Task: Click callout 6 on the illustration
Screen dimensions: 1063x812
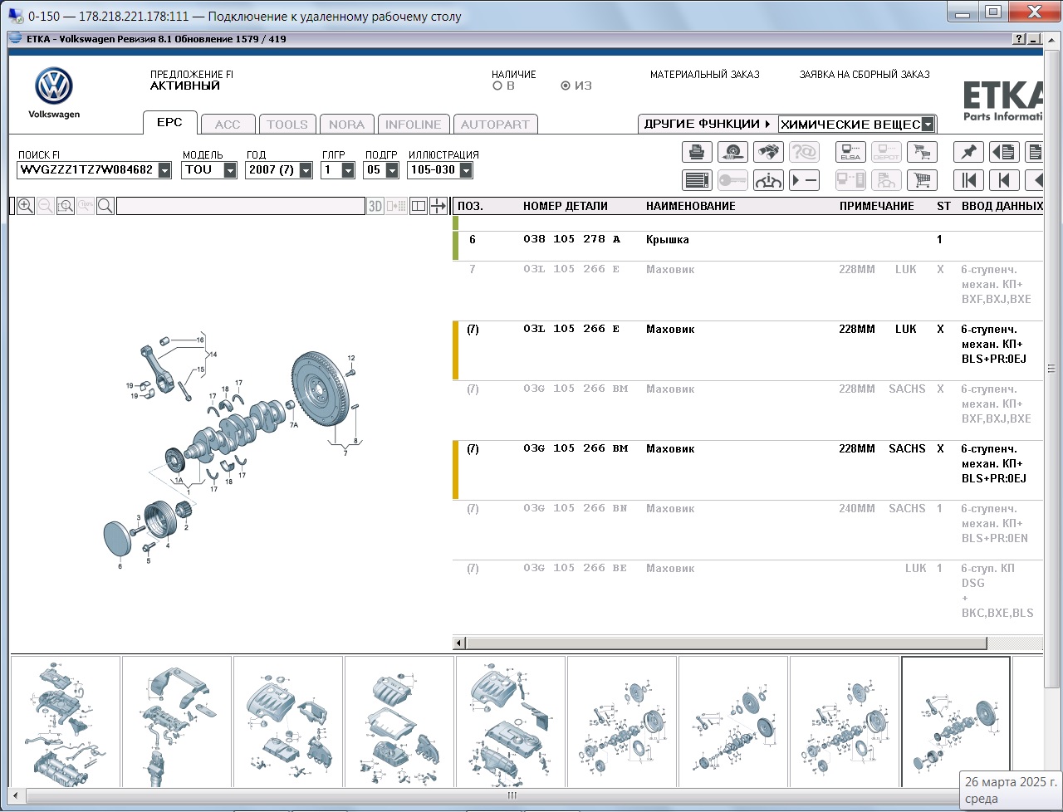Action: 120,566
